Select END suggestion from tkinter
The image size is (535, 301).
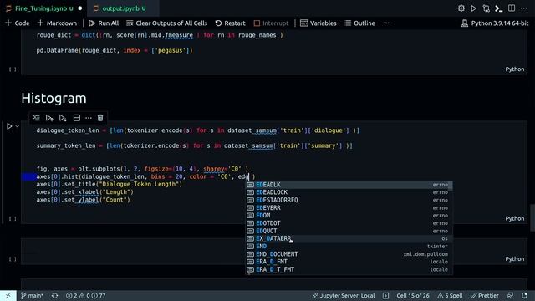(x=349, y=247)
